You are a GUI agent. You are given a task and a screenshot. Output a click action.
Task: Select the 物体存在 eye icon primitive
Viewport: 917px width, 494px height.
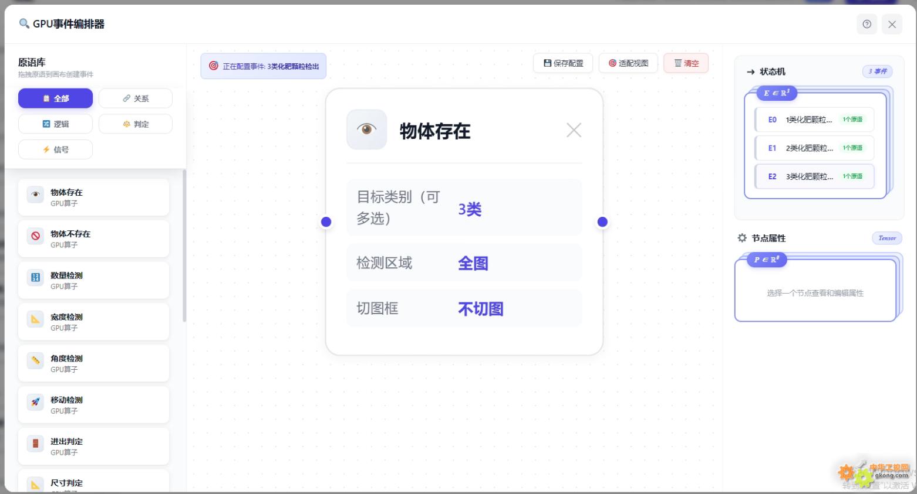pos(36,195)
